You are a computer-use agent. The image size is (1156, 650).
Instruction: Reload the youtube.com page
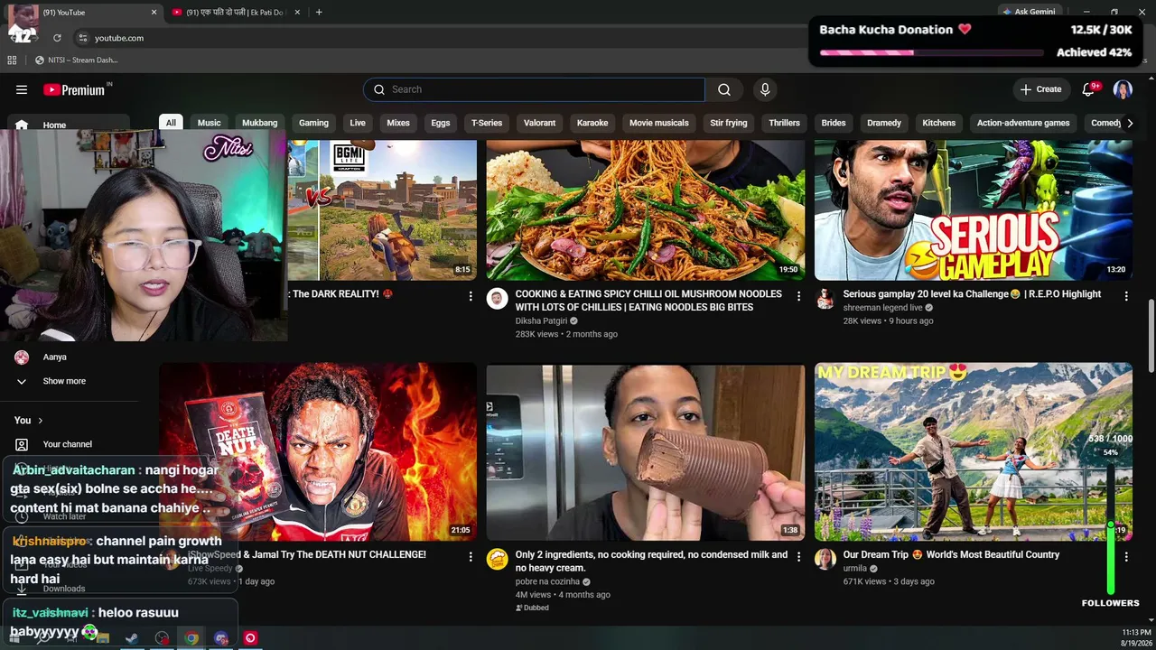[57, 38]
